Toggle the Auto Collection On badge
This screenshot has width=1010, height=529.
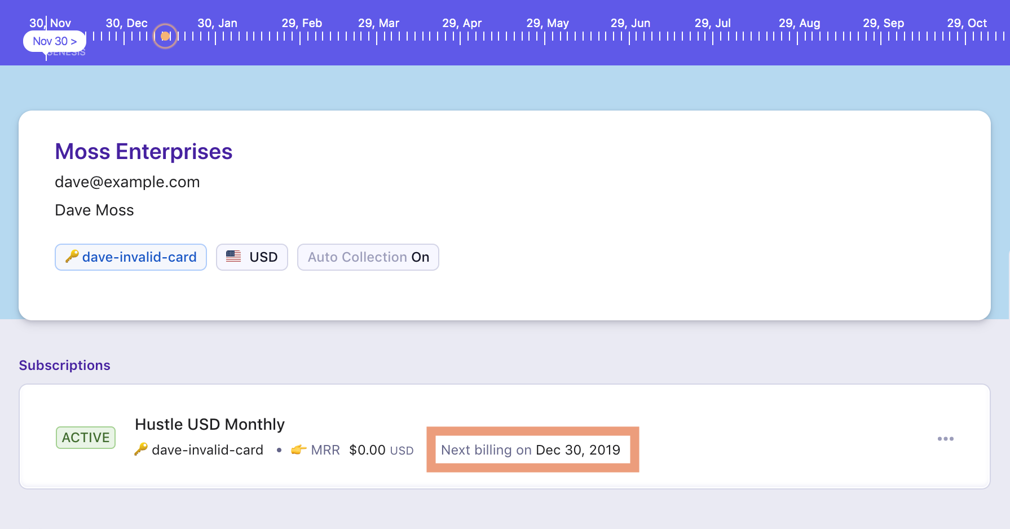pos(368,257)
